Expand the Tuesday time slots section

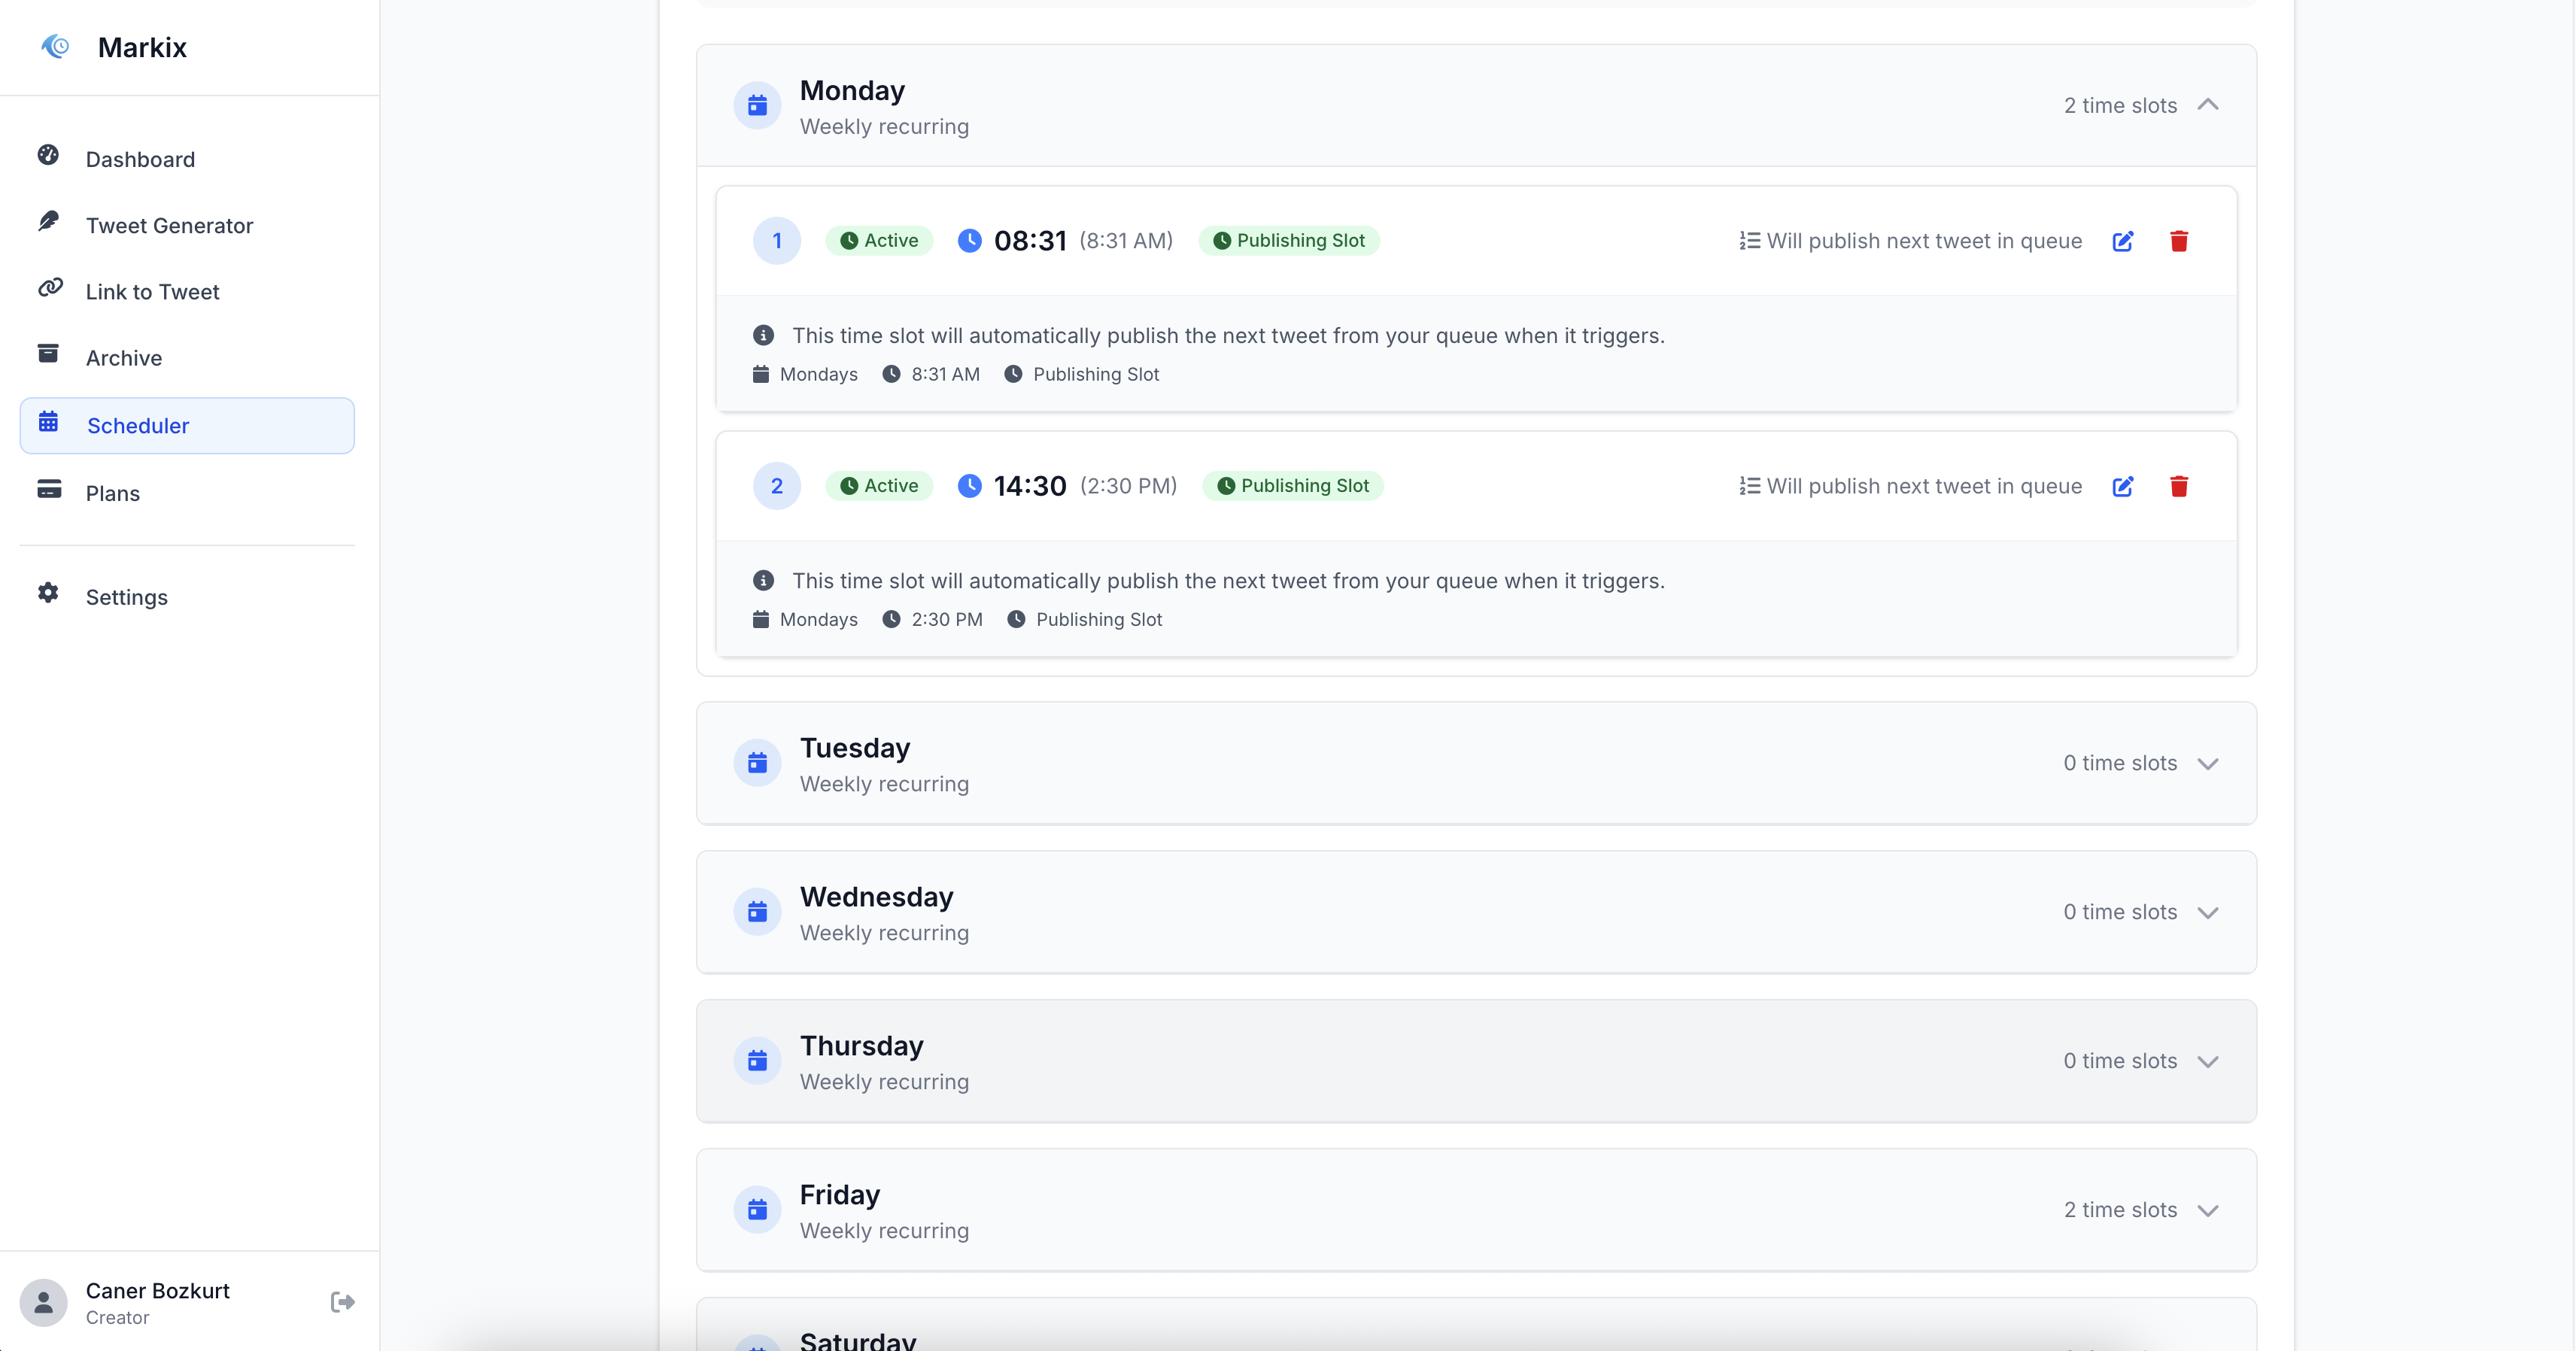2207,764
